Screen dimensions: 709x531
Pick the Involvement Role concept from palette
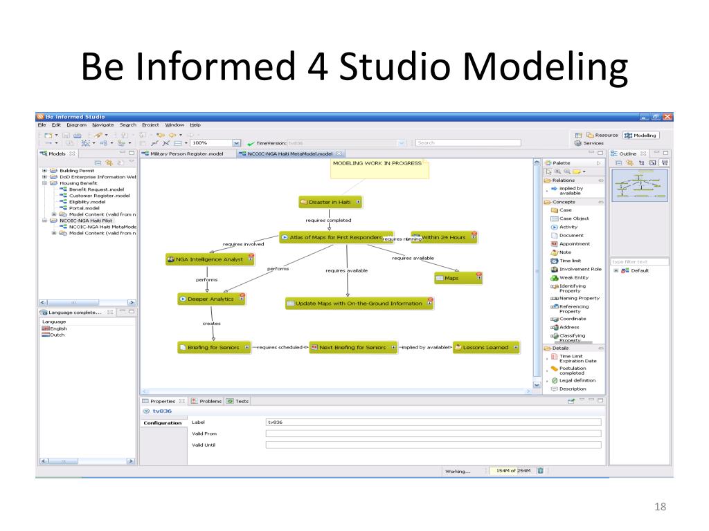[x=576, y=269]
